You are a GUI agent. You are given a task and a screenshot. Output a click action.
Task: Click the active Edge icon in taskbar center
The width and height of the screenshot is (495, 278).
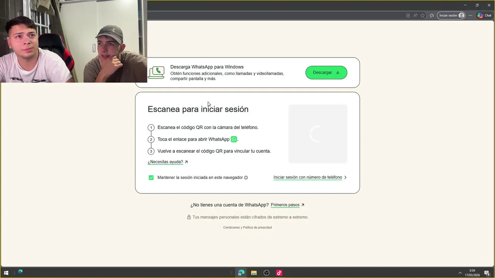pos(241,273)
